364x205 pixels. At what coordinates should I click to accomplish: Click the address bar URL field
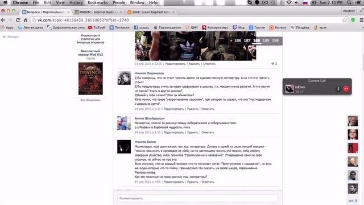[186, 20]
